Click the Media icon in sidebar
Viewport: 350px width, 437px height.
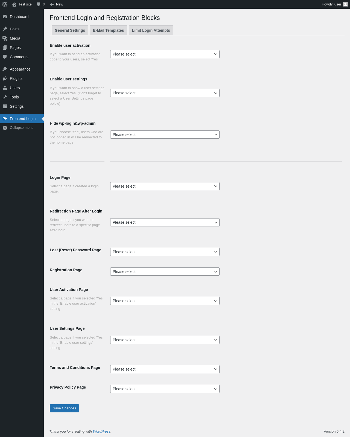5,38
